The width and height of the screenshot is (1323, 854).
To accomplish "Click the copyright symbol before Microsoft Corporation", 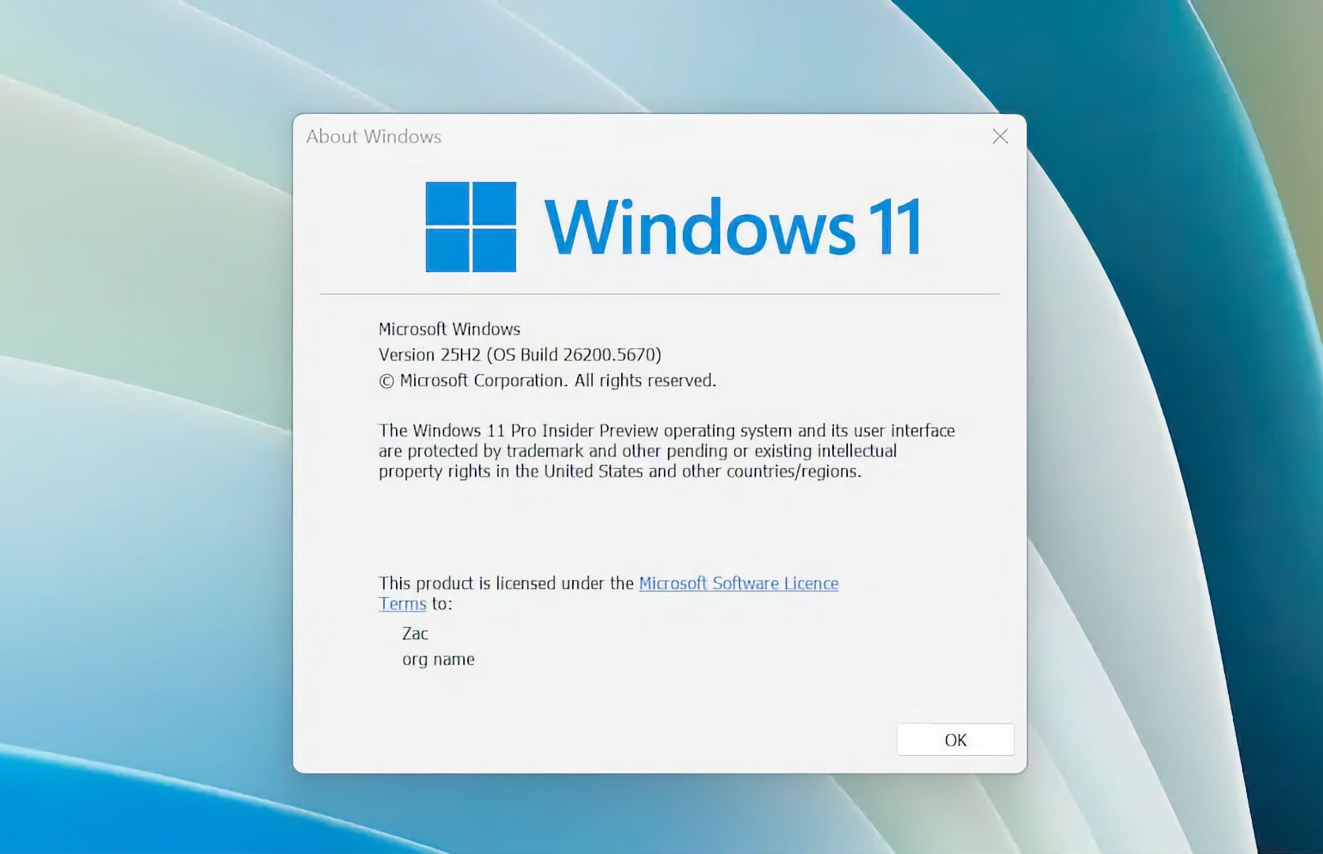I will point(386,381).
